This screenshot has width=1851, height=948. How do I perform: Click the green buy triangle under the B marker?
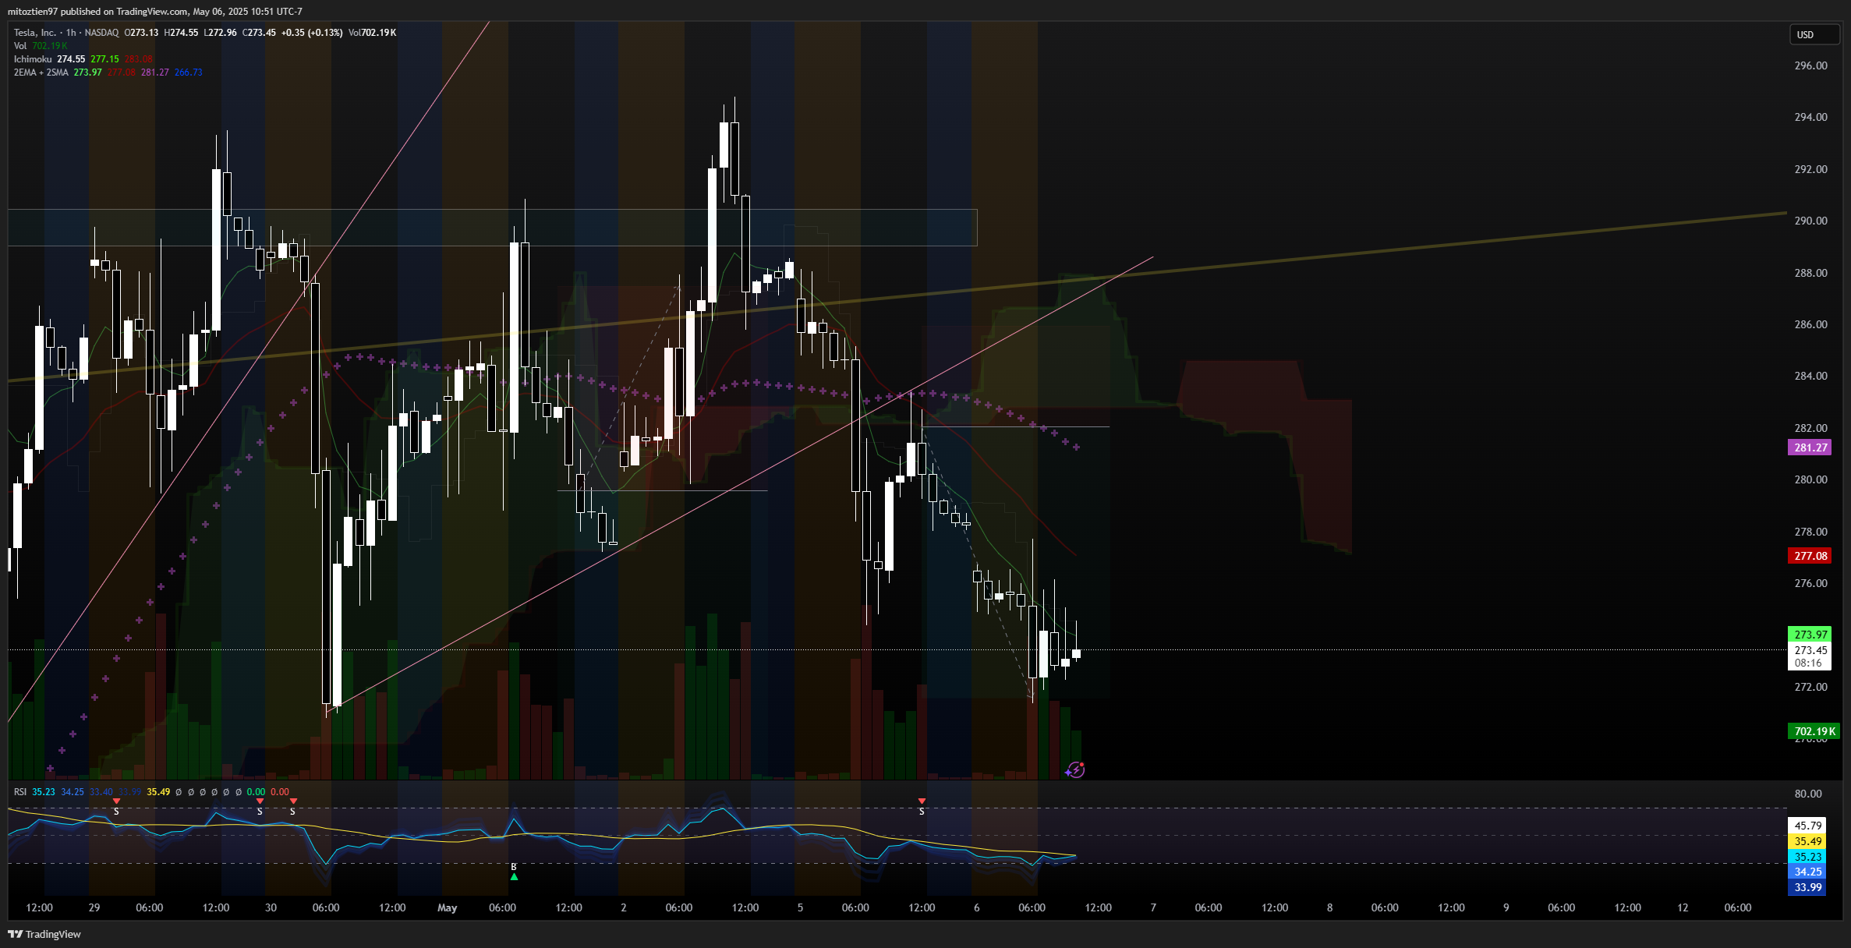click(x=514, y=876)
